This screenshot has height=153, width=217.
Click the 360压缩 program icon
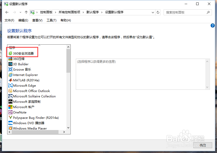pos(10,59)
